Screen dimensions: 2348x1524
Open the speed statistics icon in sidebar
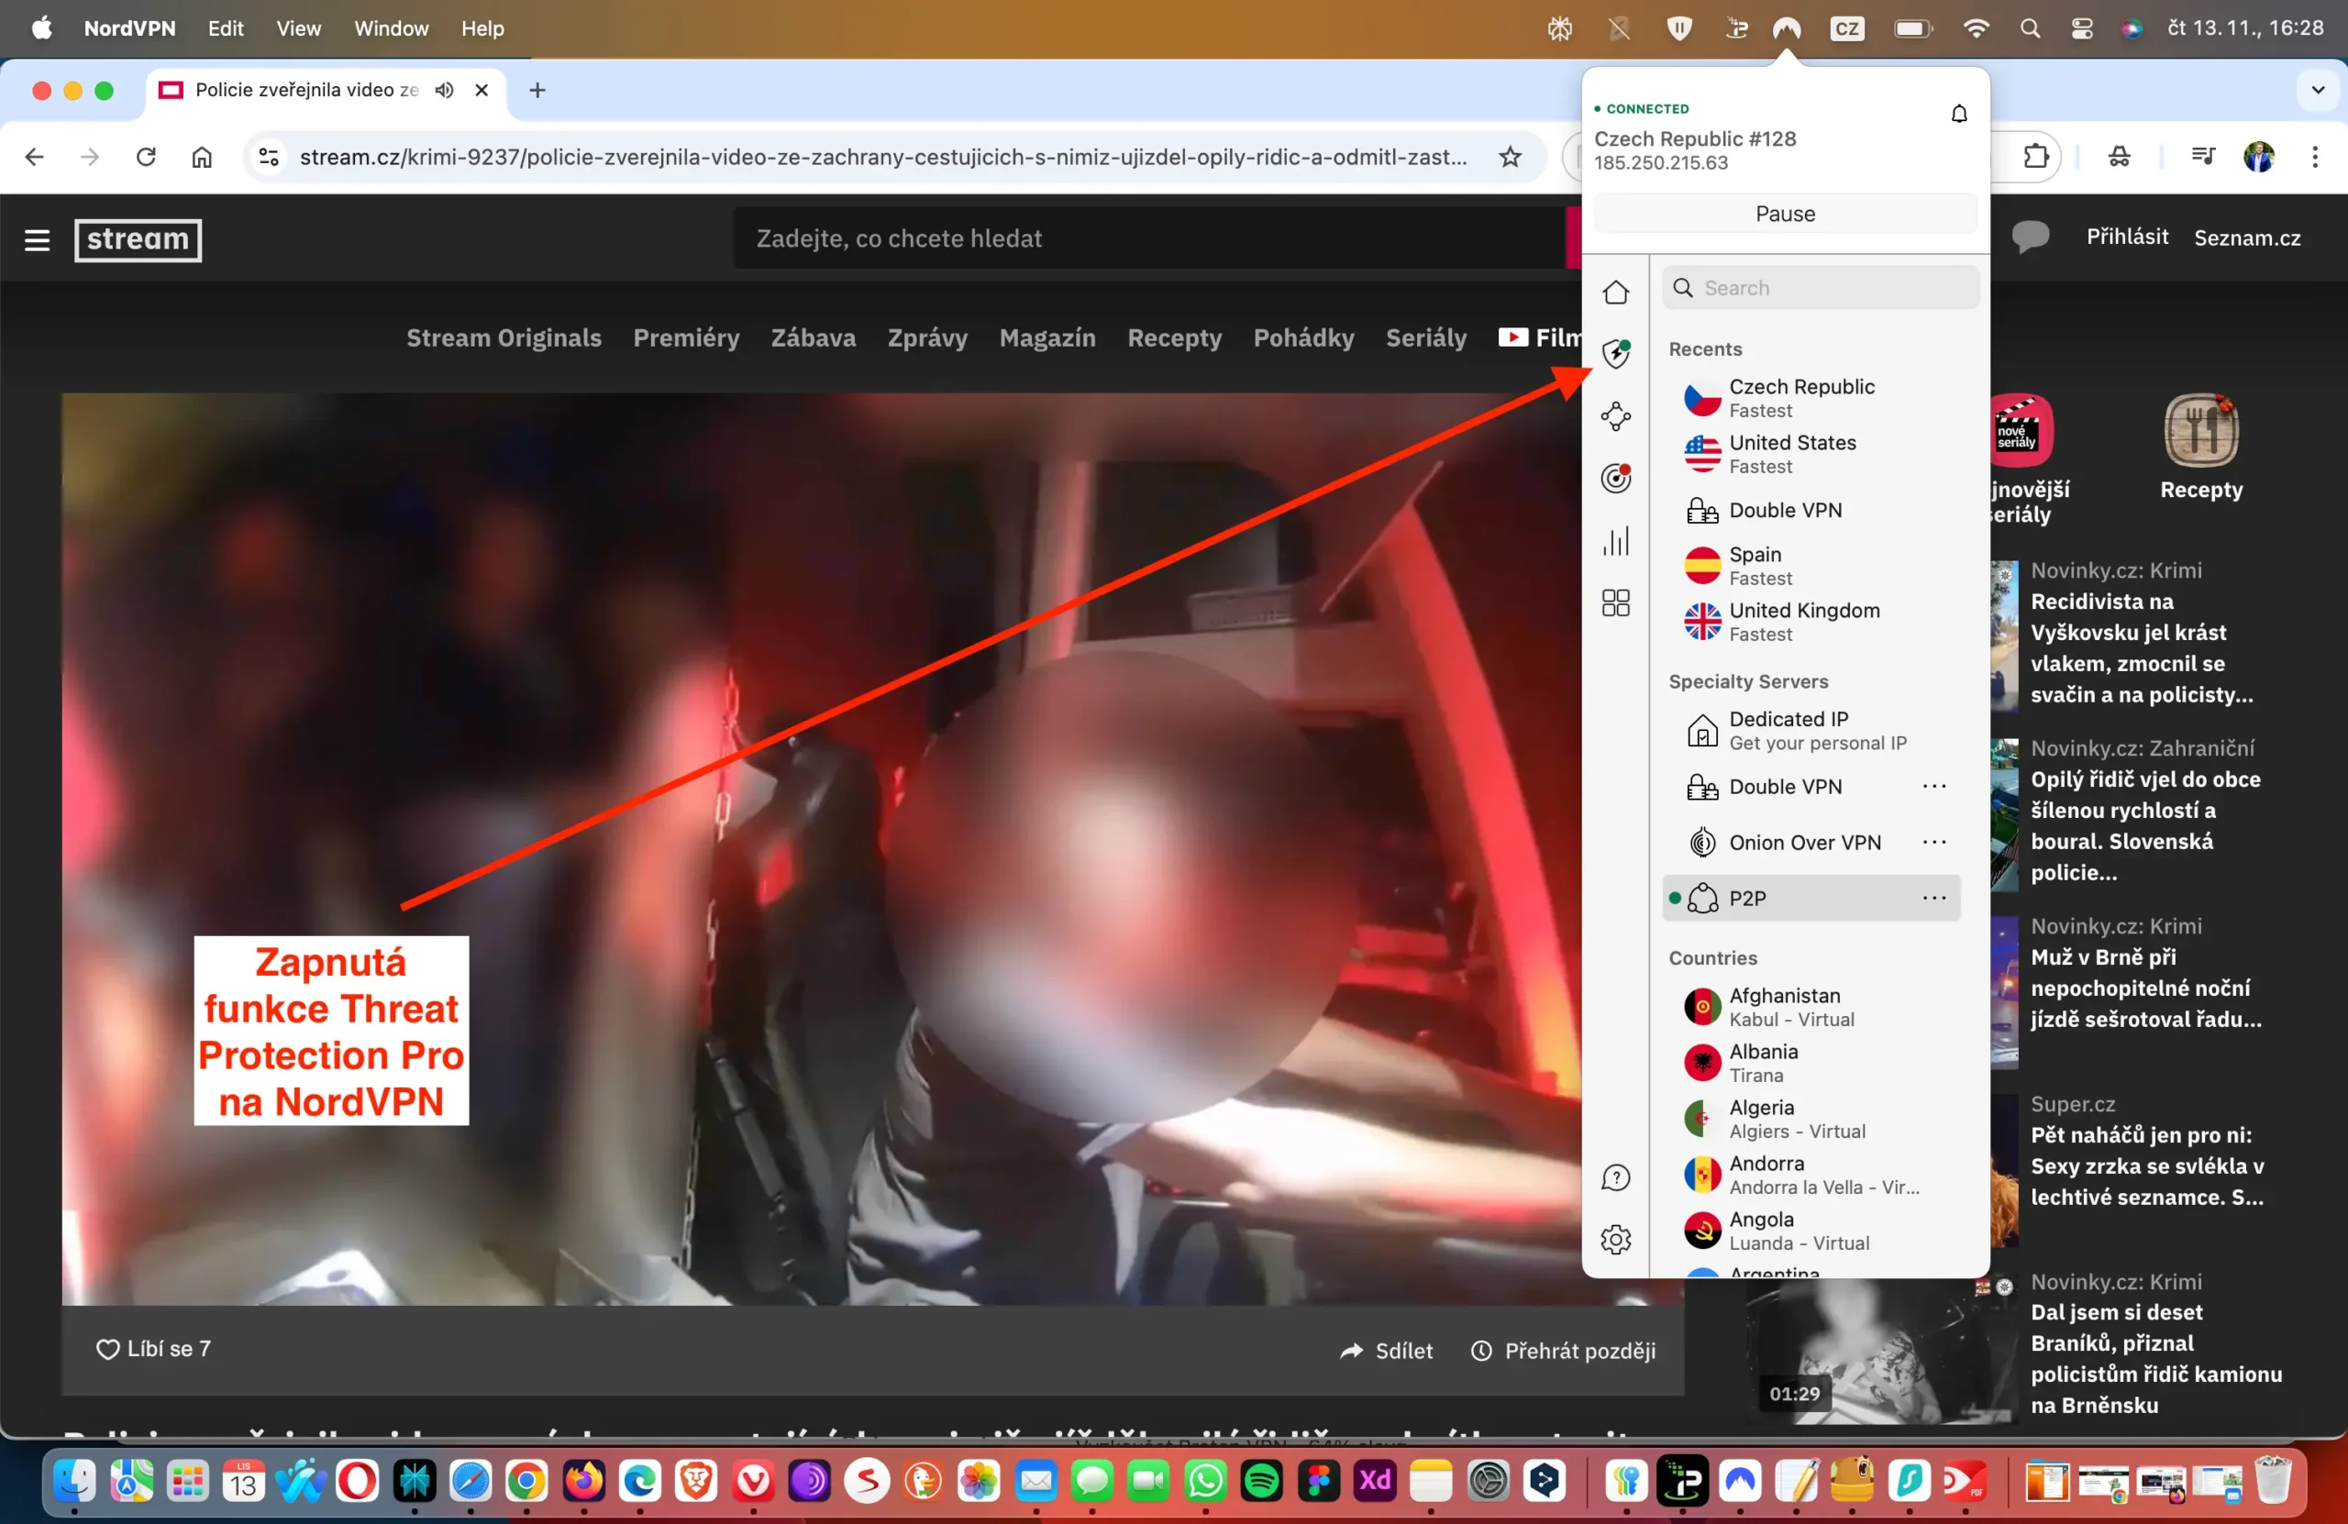coord(1616,540)
